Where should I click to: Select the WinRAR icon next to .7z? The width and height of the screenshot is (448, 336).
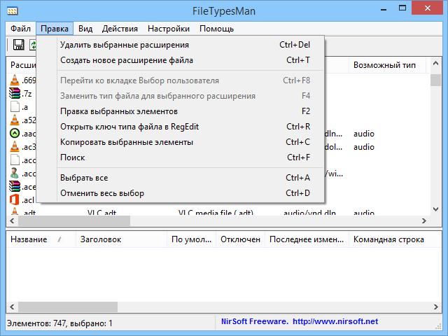click(x=15, y=93)
